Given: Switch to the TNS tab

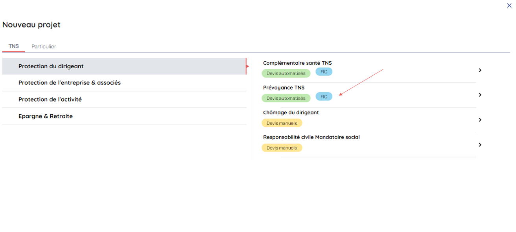Looking at the screenshot, I should pyautogui.click(x=14, y=46).
